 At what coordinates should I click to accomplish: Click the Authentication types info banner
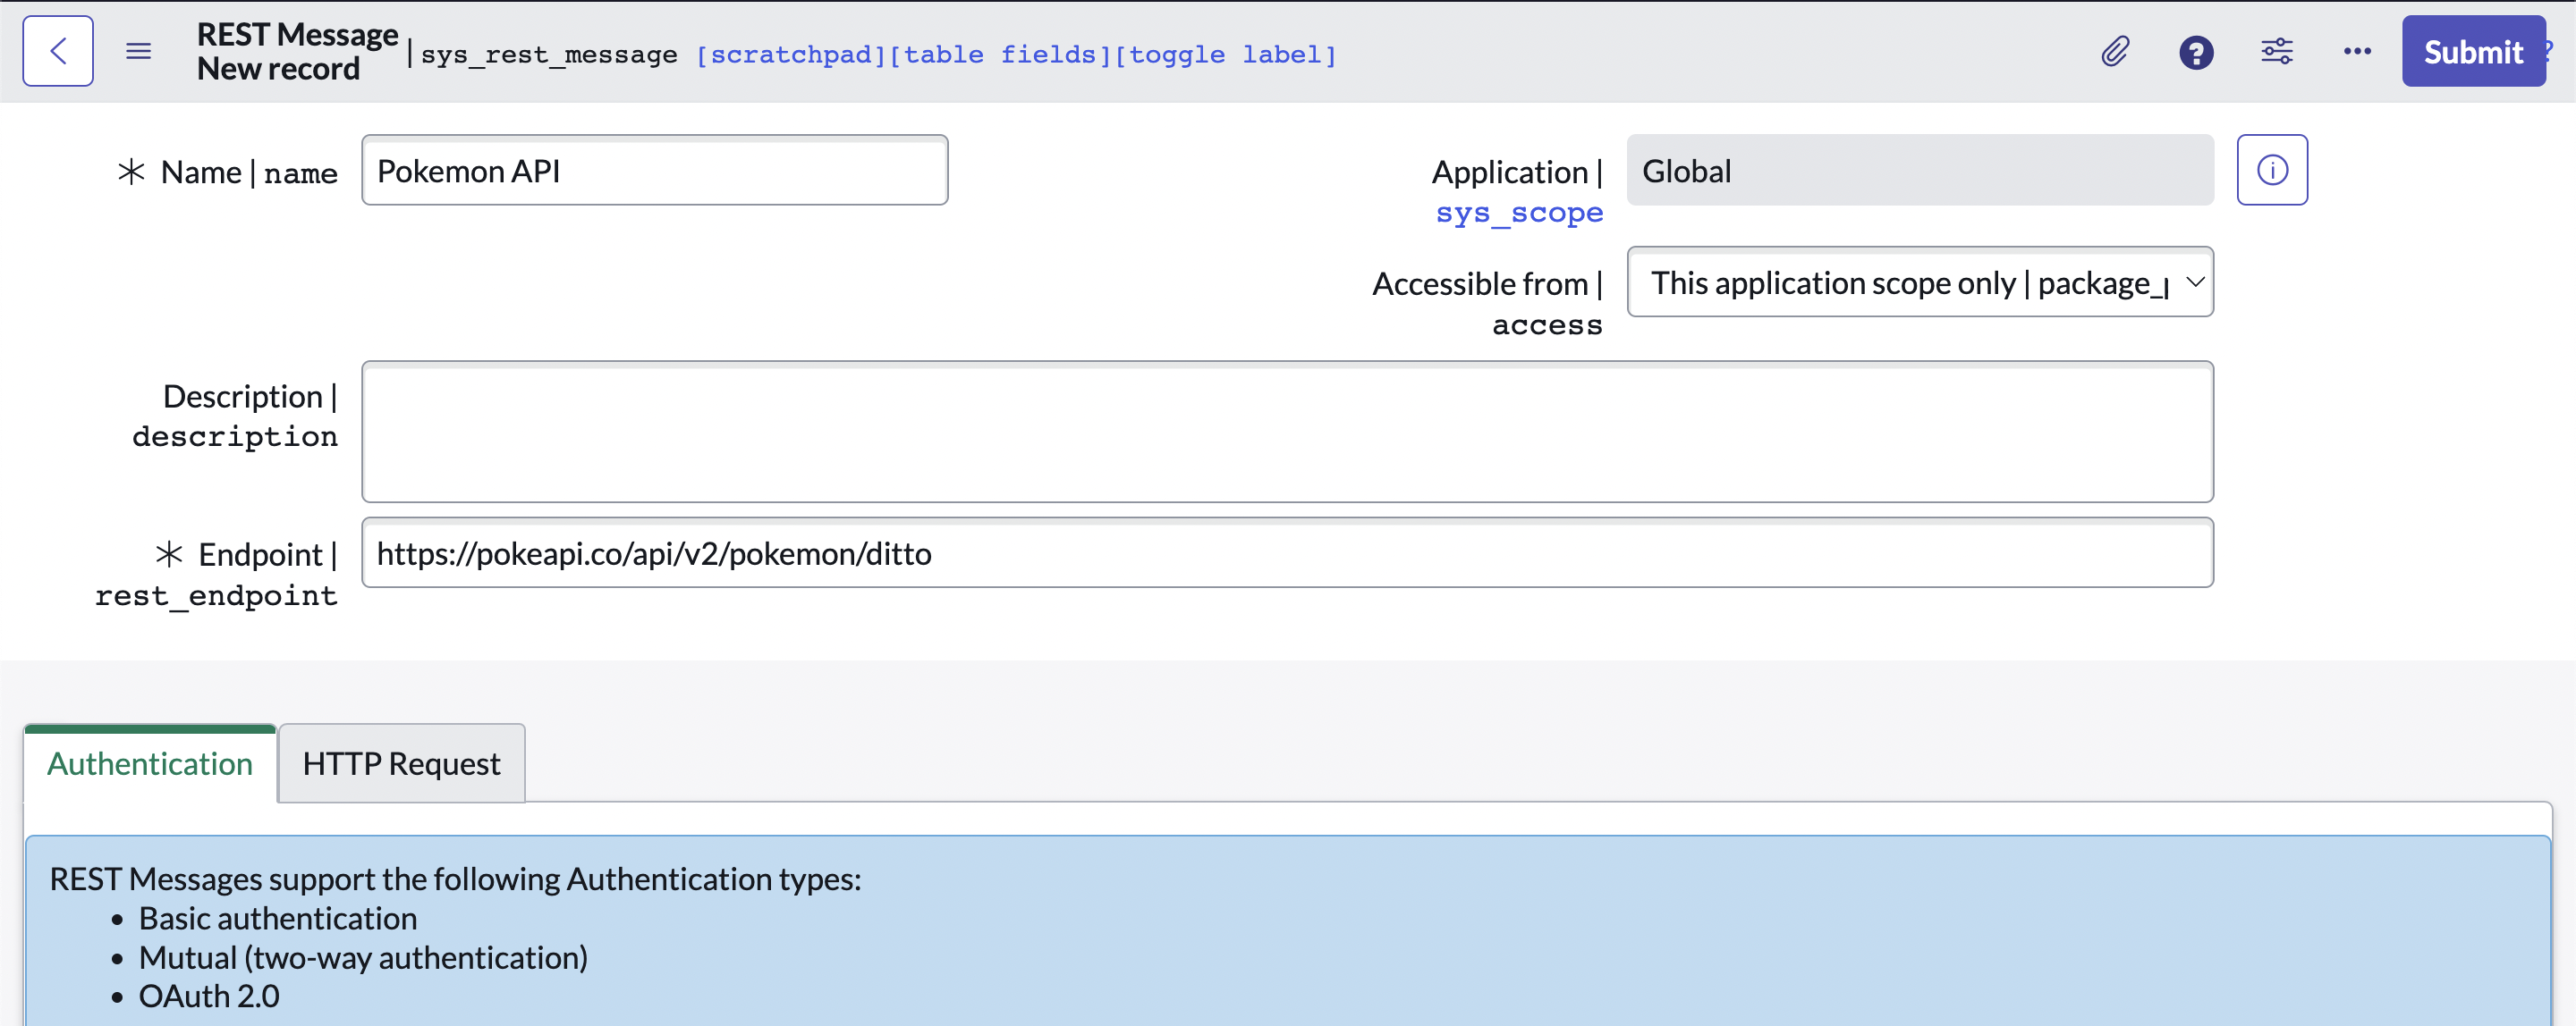[1286, 929]
